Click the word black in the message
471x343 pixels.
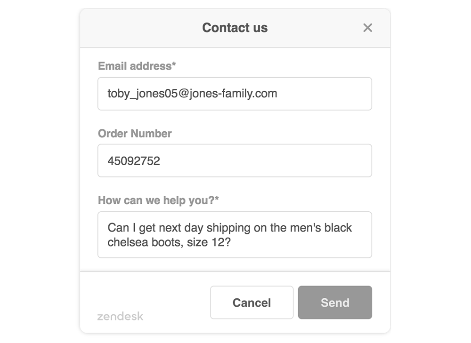(x=338, y=228)
